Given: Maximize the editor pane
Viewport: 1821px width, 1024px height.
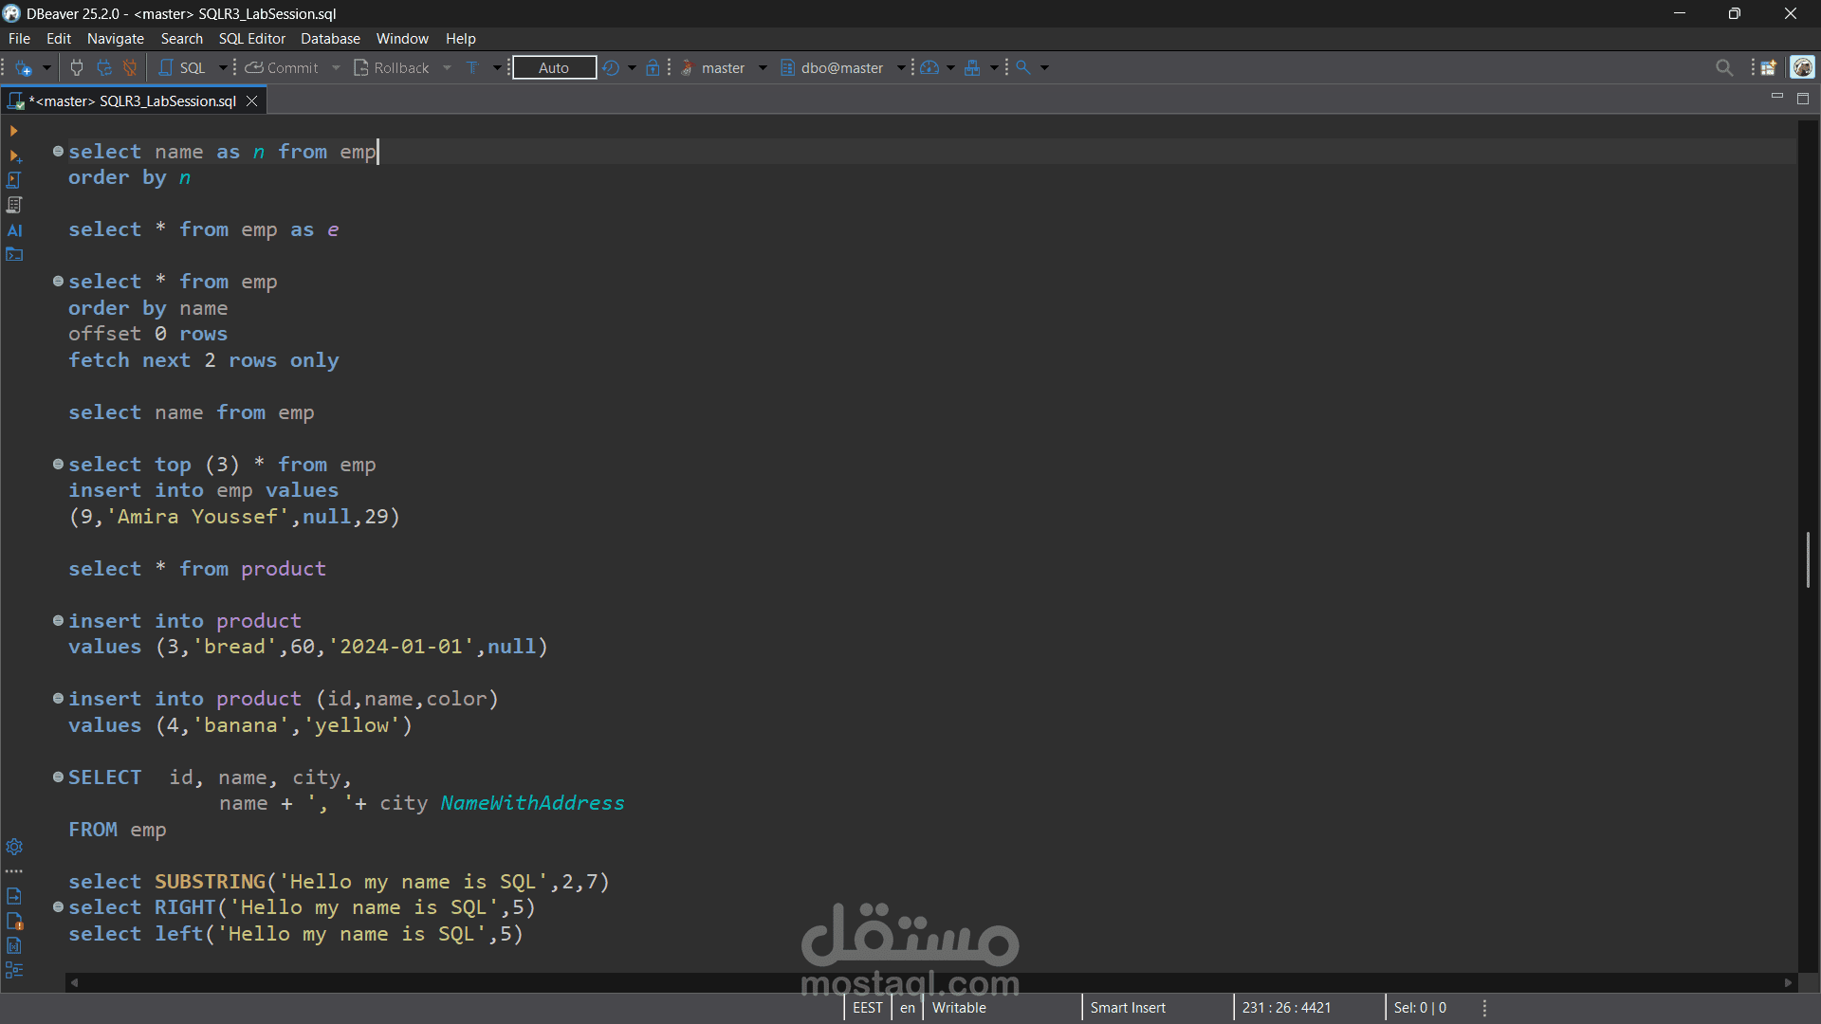Looking at the screenshot, I should pos(1803,99).
